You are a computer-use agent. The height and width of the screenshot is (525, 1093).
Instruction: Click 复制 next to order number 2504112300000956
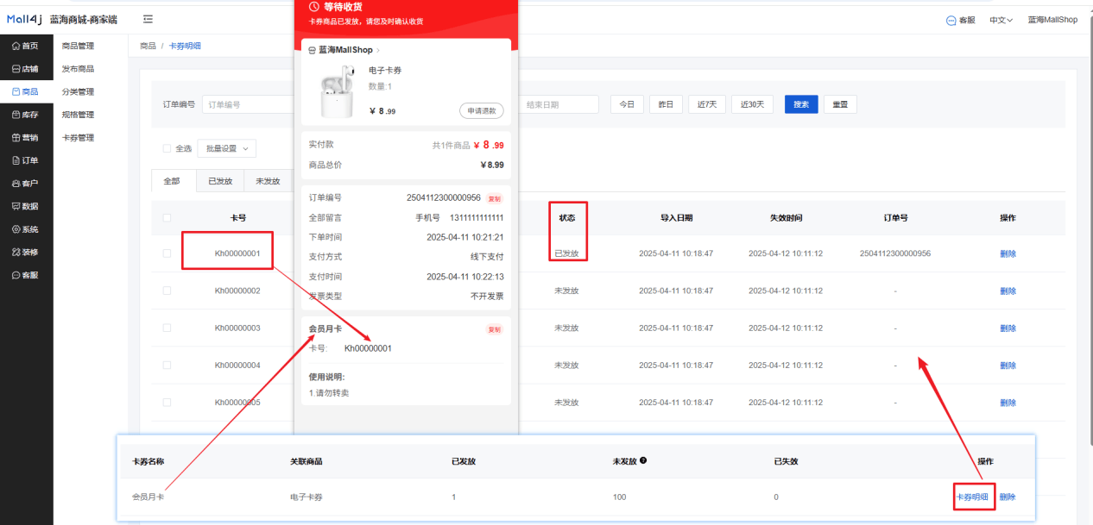pos(494,197)
